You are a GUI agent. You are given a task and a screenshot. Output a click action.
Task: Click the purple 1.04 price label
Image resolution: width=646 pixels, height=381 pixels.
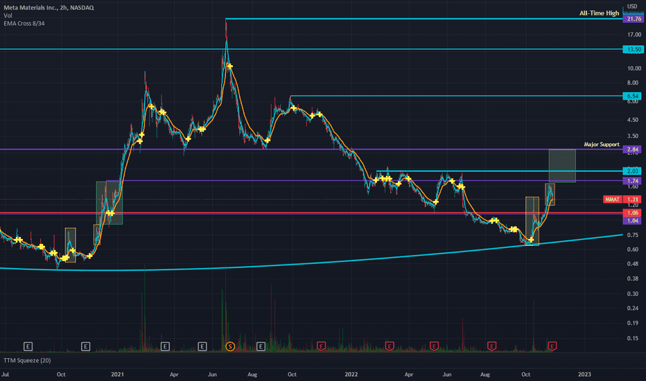(x=632, y=221)
